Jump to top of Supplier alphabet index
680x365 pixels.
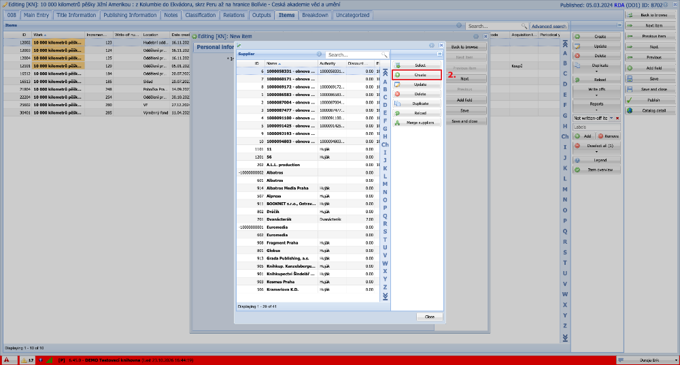(385, 74)
